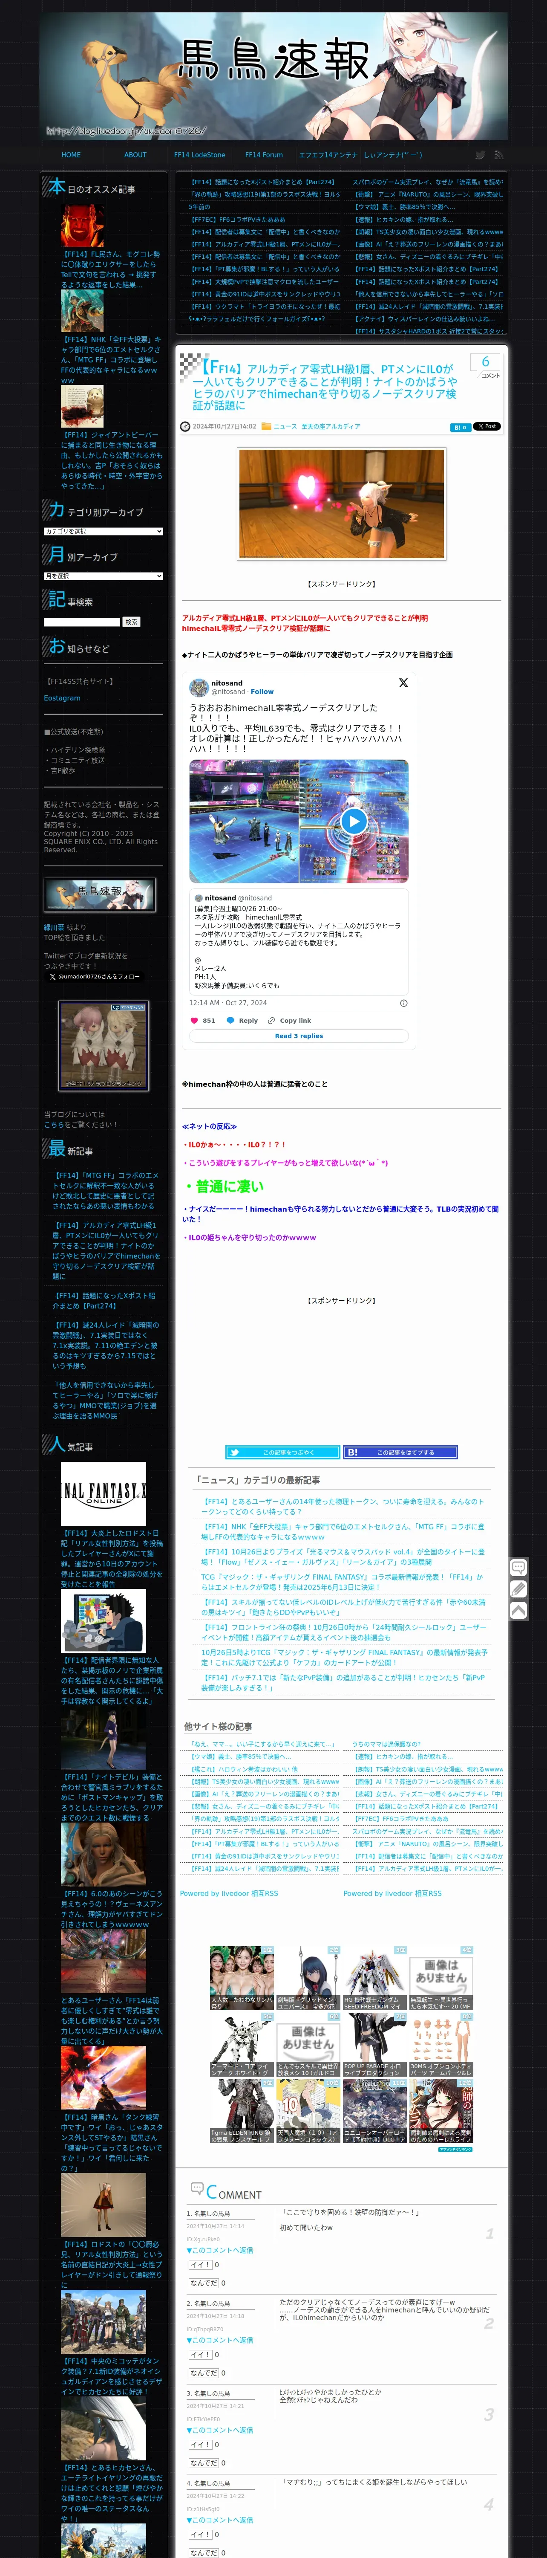Play the embedded tweet video
Screen dimensions: 547x2558
[354, 820]
